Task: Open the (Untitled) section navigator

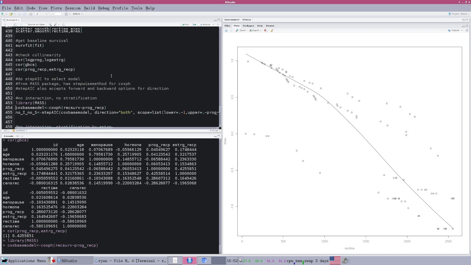Action: (20, 130)
